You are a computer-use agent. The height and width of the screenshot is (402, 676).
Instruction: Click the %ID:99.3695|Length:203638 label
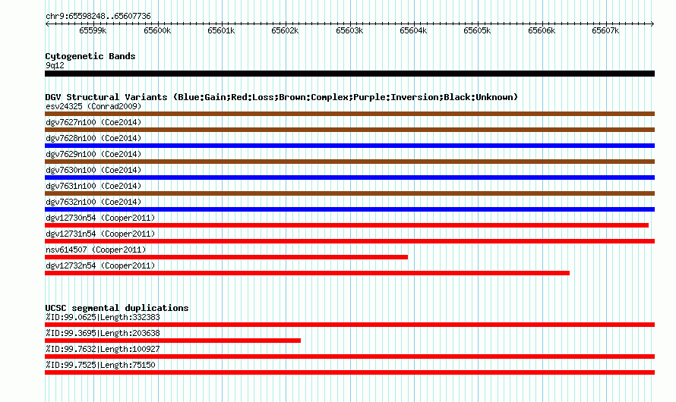coord(103,333)
